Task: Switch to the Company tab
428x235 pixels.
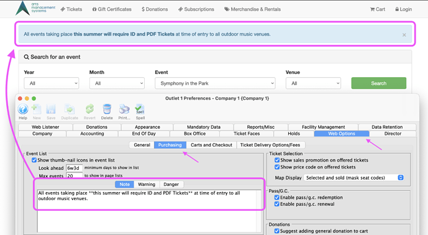Action: click(x=42, y=134)
